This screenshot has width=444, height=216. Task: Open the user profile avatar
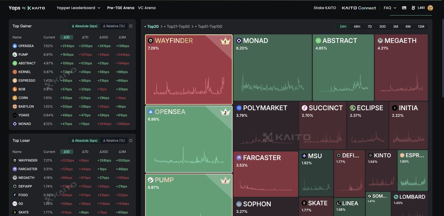point(430,8)
